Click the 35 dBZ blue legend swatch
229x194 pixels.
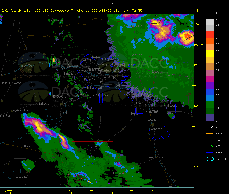(x=210, y=92)
